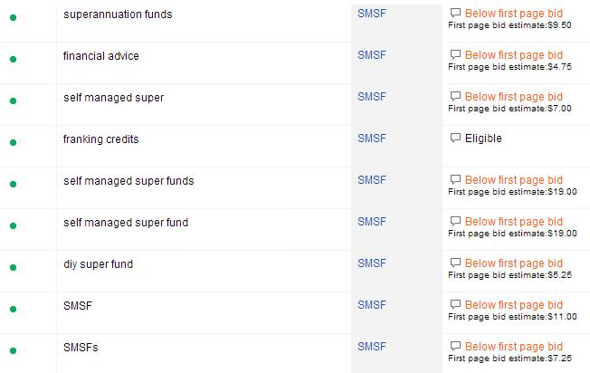This screenshot has height=373, width=590.
Task: Click Below first page bid for superannuation funds
Action: [x=513, y=14]
